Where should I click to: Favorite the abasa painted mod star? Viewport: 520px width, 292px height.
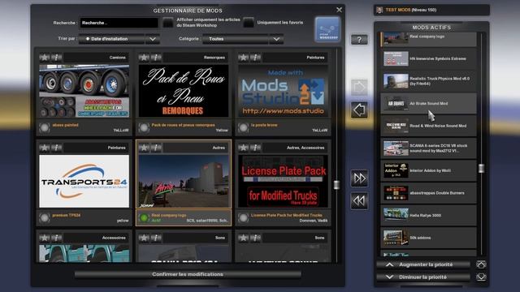click(x=45, y=58)
